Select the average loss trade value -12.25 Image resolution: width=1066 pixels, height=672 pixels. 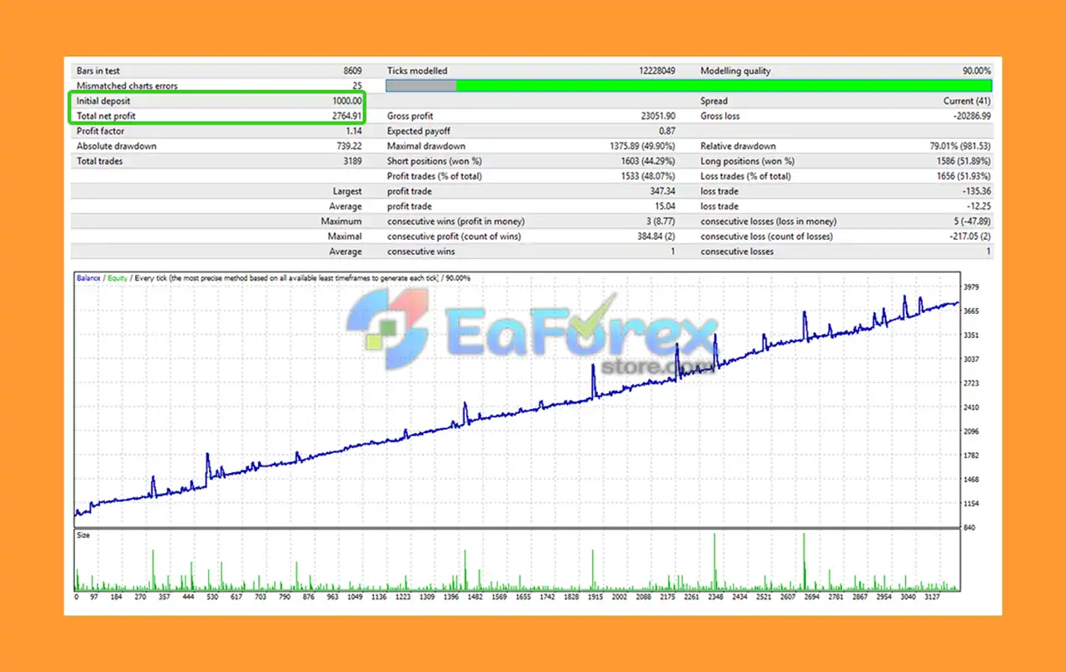click(979, 207)
